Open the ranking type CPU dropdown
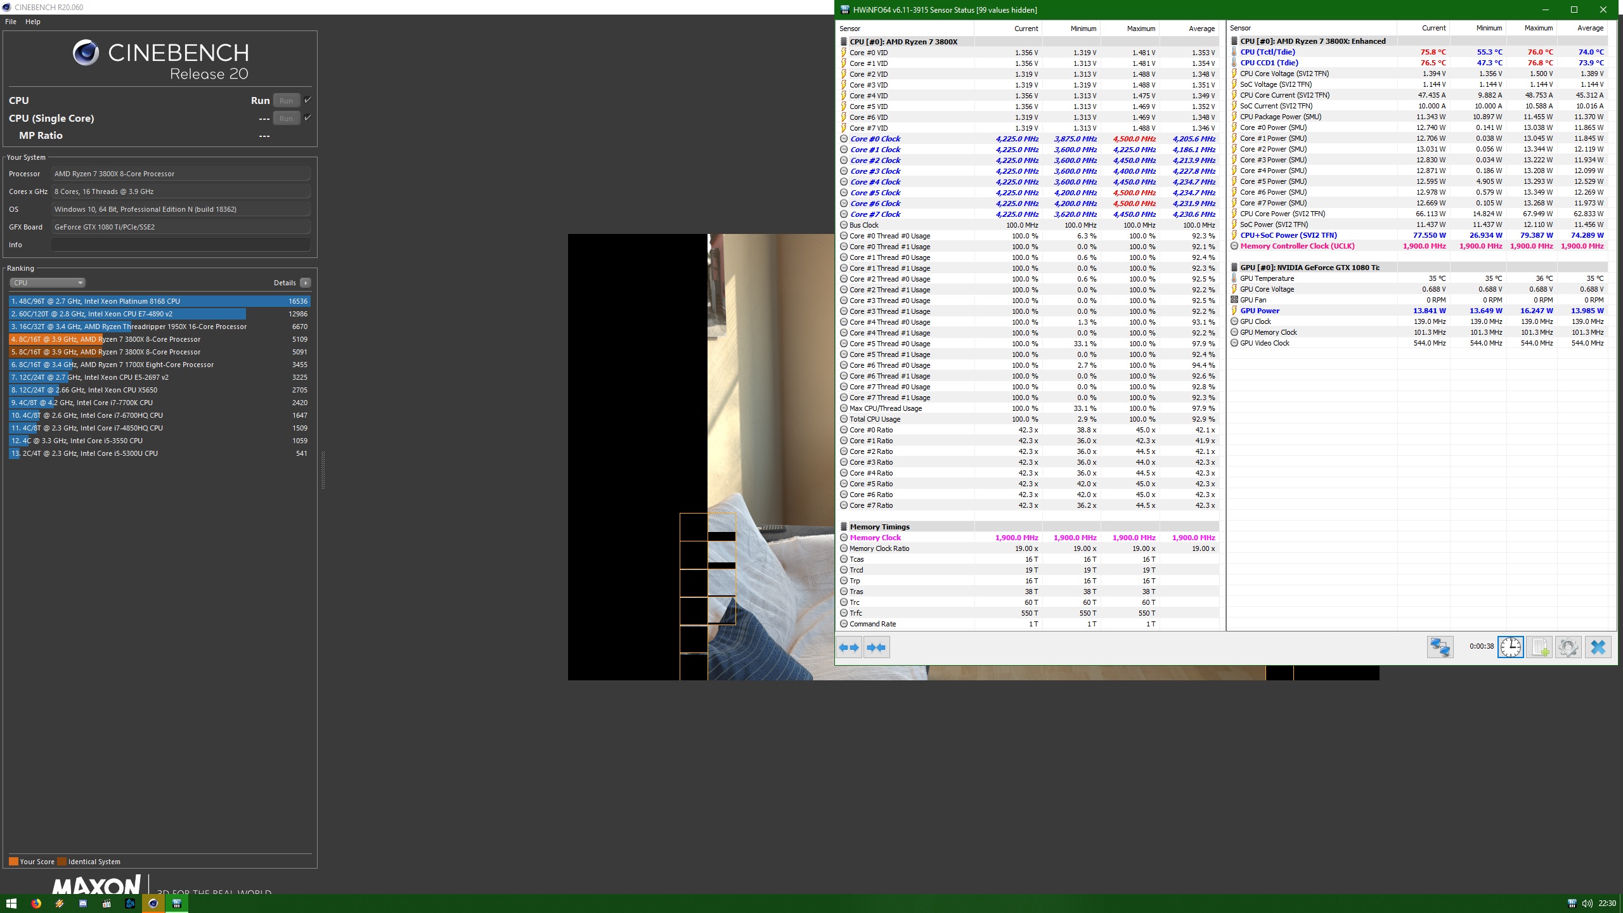Image resolution: width=1623 pixels, height=913 pixels. point(48,283)
